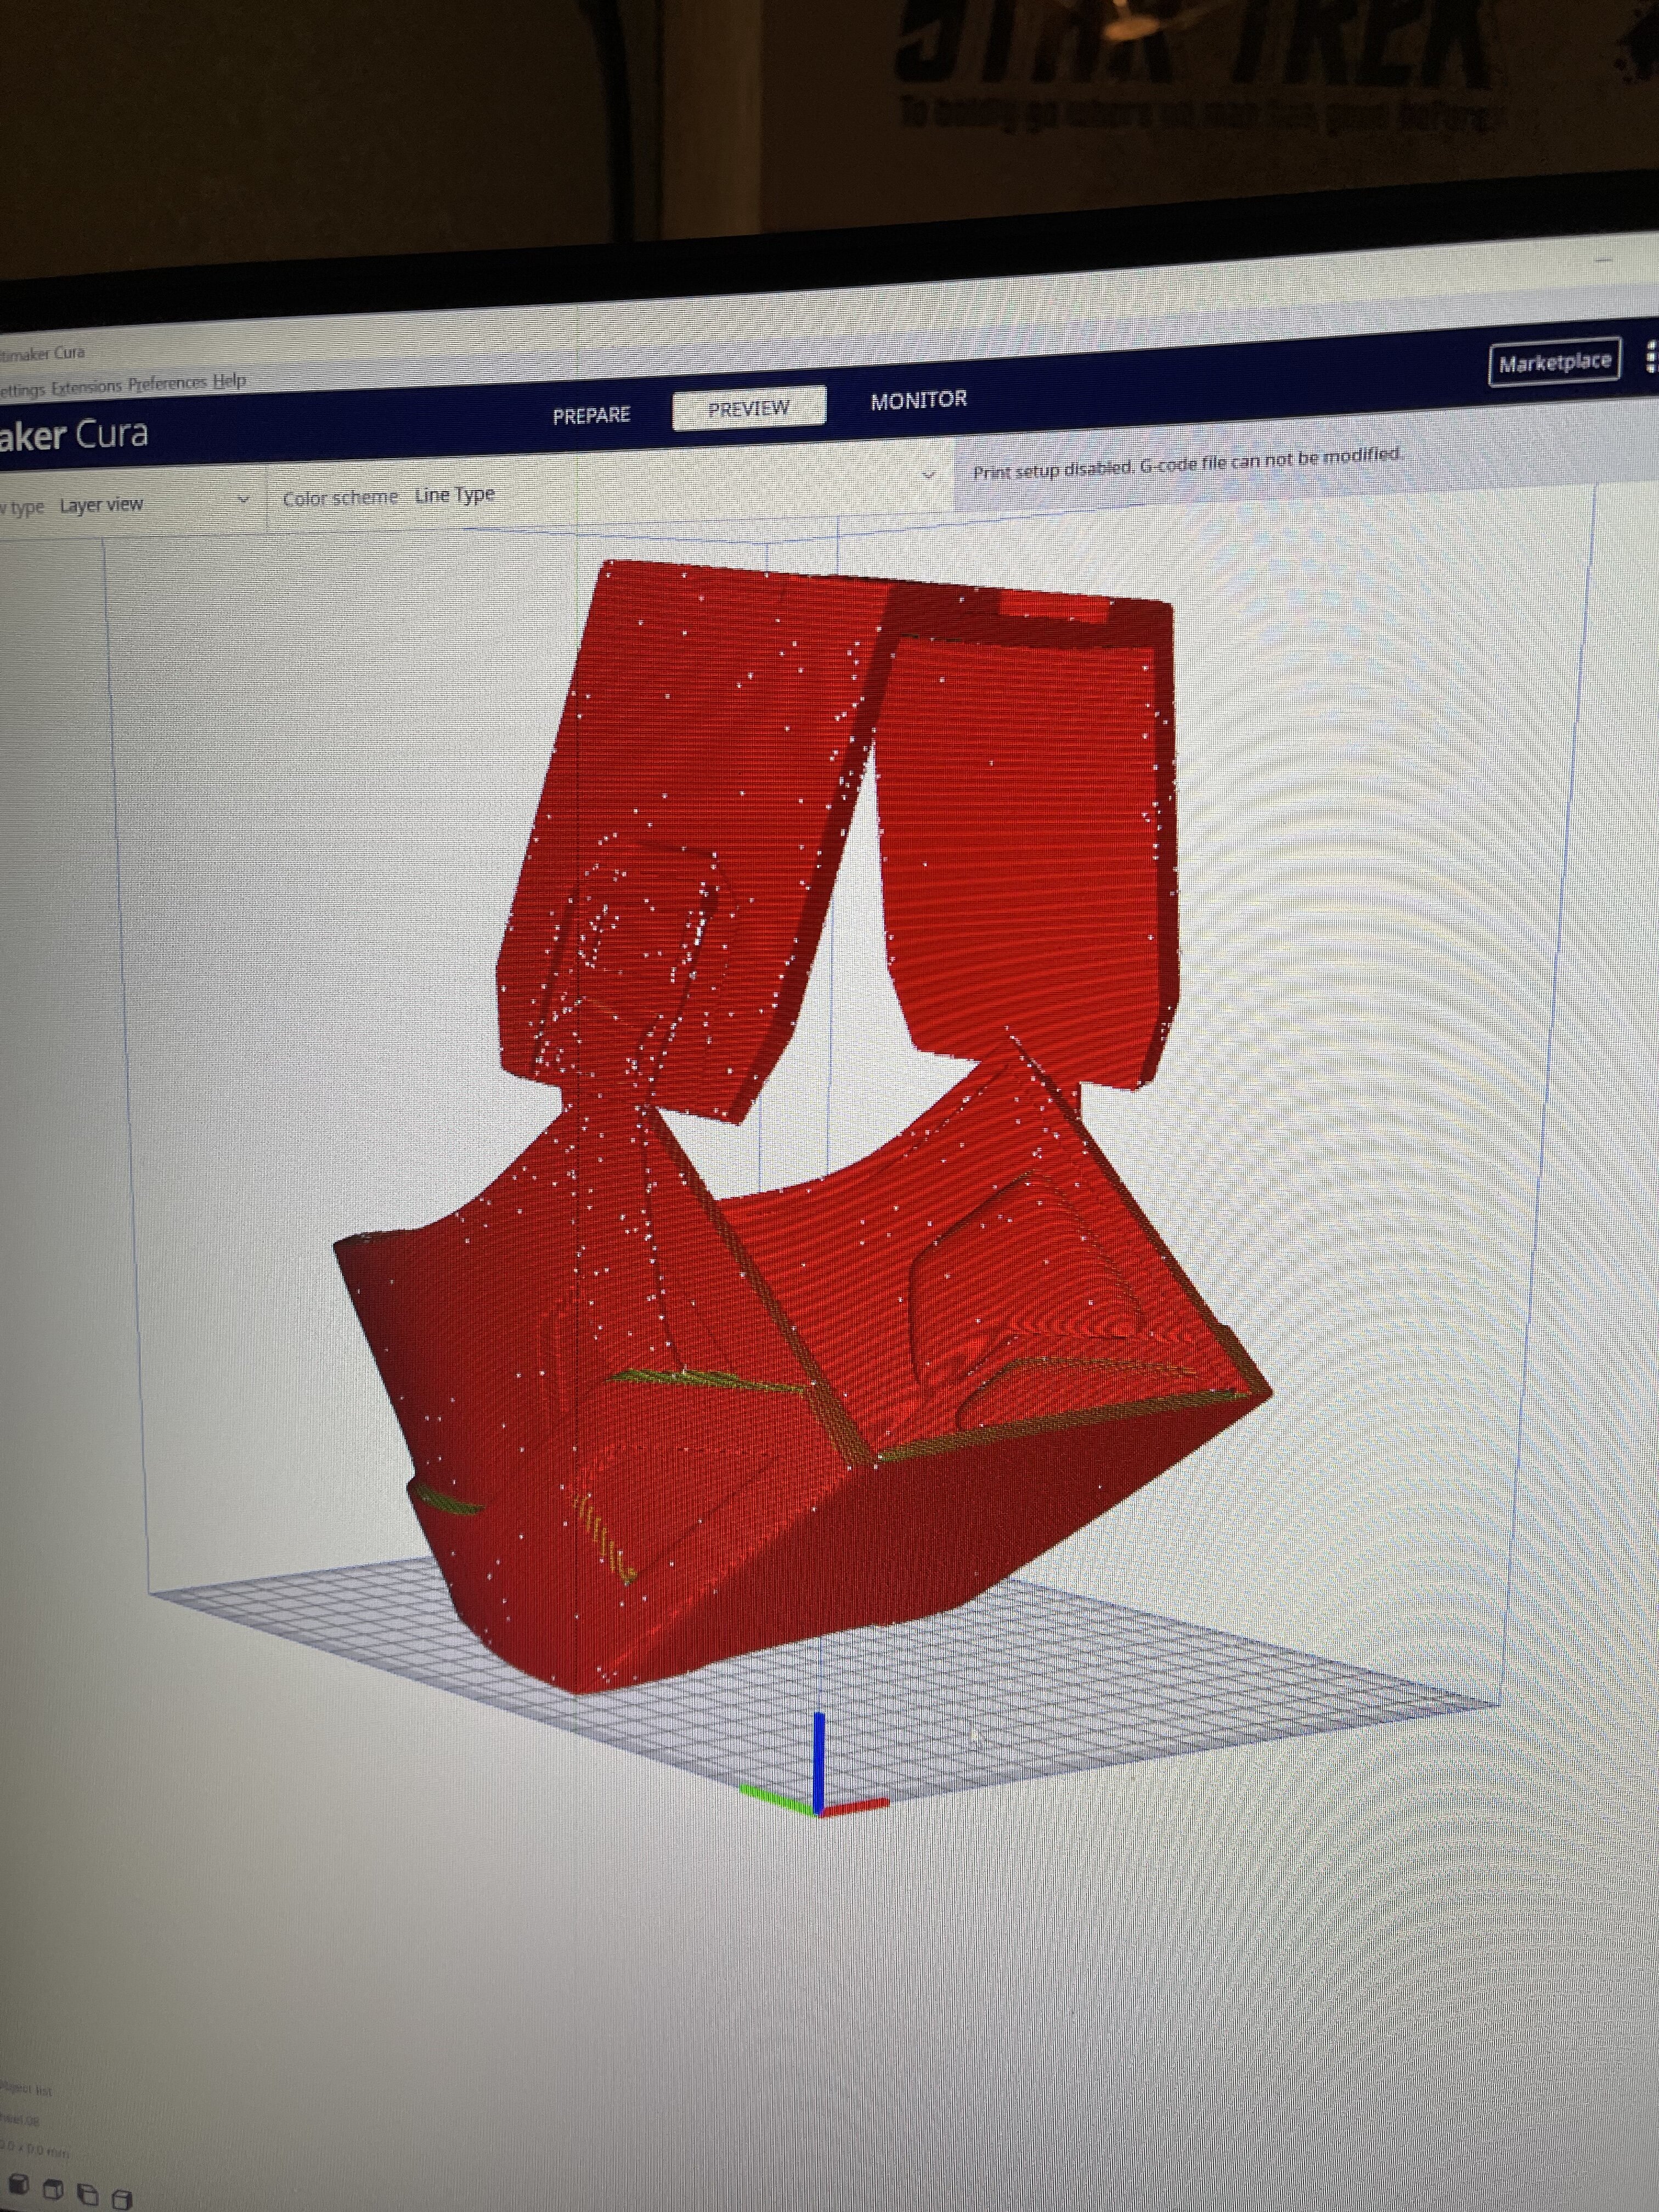Switch to the top view cube icon
The image size is (1659, 2212).
(x=54, y=2189)
